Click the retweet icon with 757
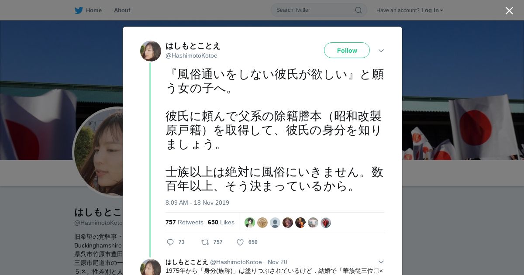This screenshot has height=275, width=524. [x=205, y=242]
